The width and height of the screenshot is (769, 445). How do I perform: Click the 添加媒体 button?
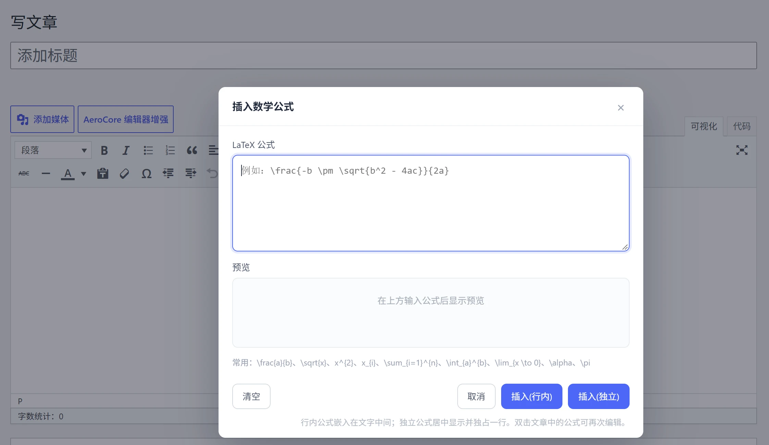(42, 119)
